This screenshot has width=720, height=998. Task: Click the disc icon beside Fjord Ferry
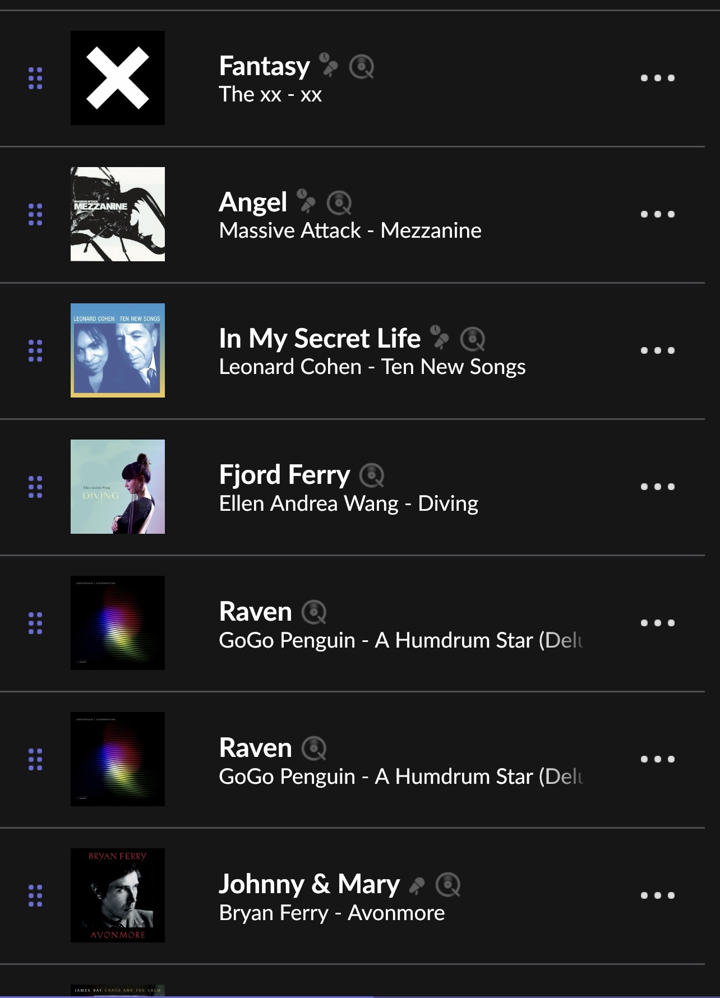pos(371,475)
